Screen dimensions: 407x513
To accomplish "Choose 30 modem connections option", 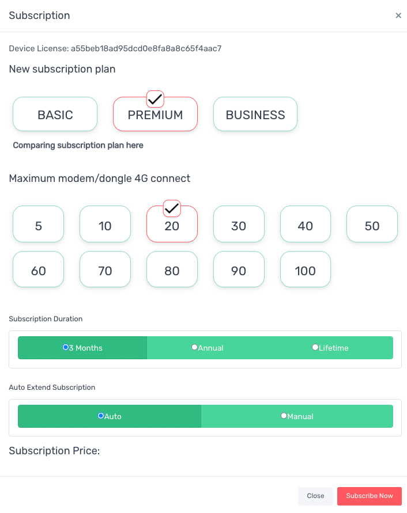I will click(239, 226).
